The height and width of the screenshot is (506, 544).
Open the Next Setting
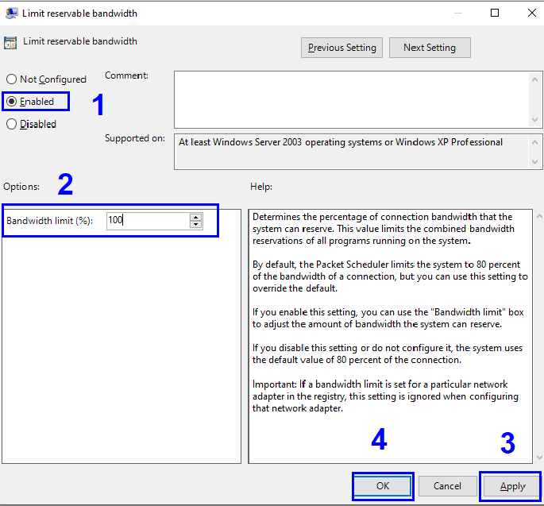click(x=430, y=48)
